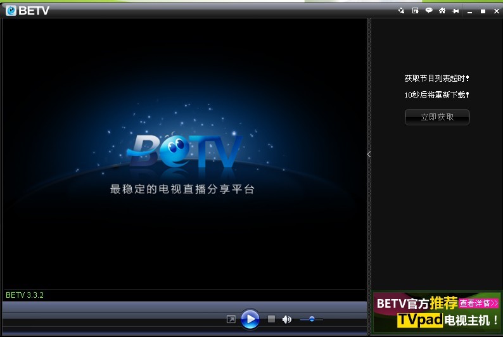Click the chat bubble feedback icon
Screen dimensions: 503x337
(x=429, y=11)
